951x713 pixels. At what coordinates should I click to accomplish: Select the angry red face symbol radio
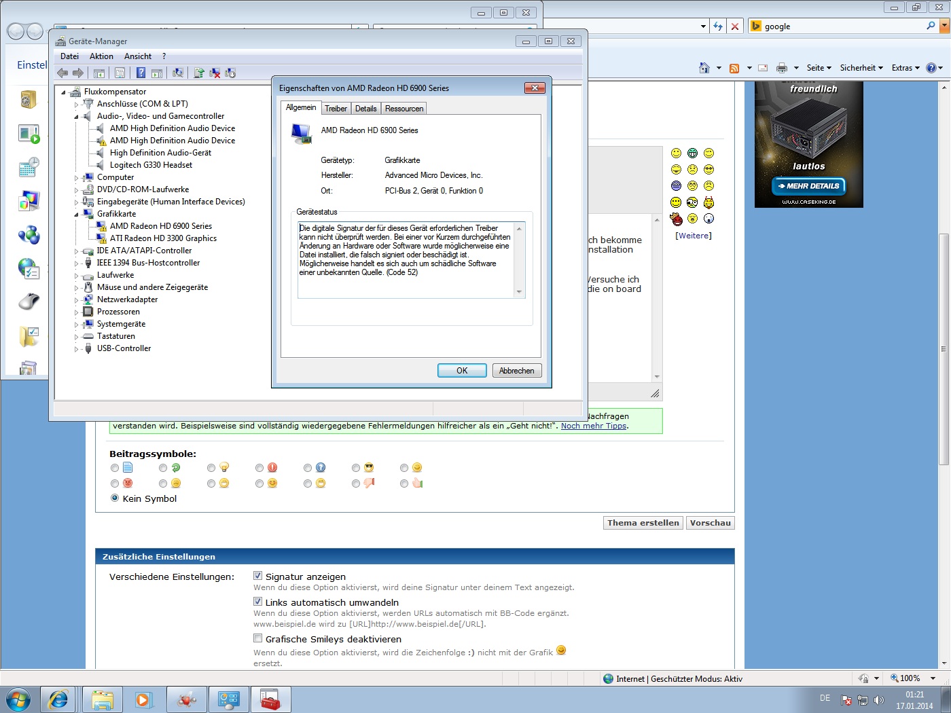[115, 483]
